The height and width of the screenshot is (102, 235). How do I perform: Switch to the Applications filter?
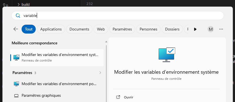click(51, 29)
